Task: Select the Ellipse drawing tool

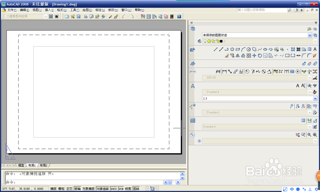Action: (x=265, y=49)
